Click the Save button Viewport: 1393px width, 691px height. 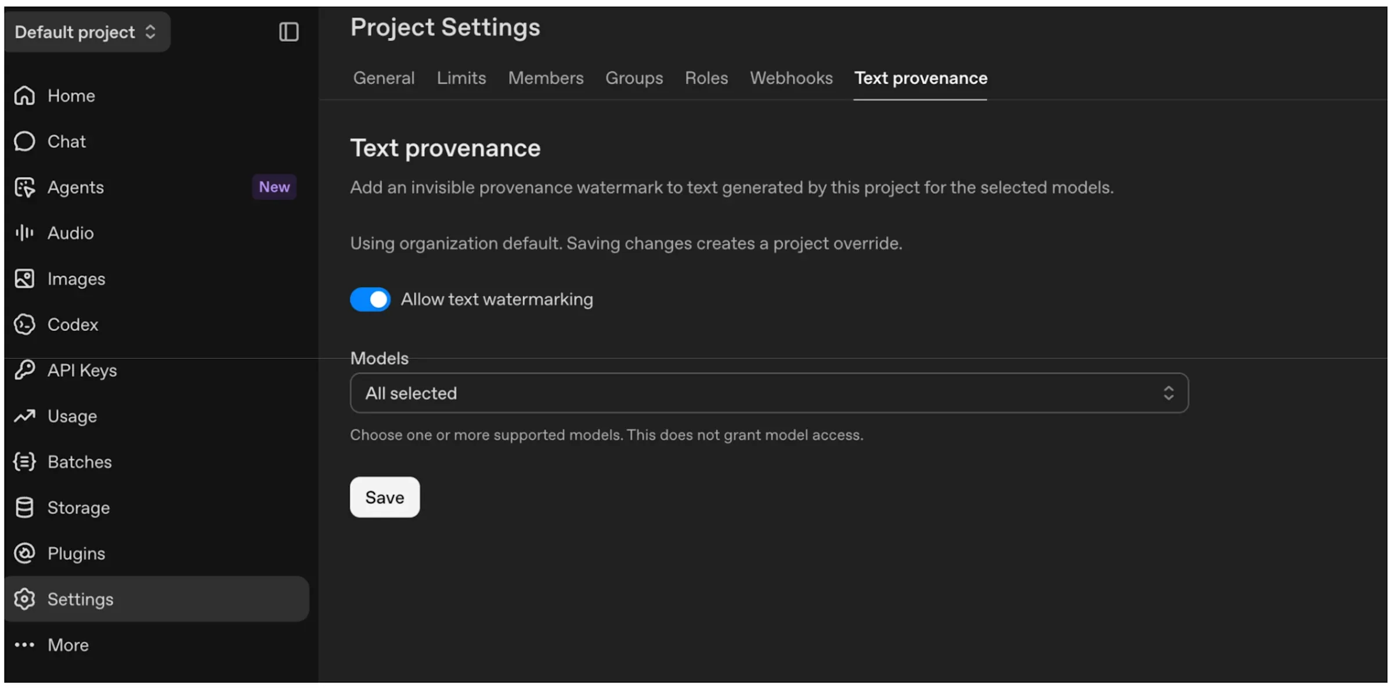point(385,498)
